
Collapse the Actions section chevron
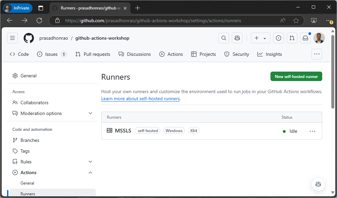90,172
